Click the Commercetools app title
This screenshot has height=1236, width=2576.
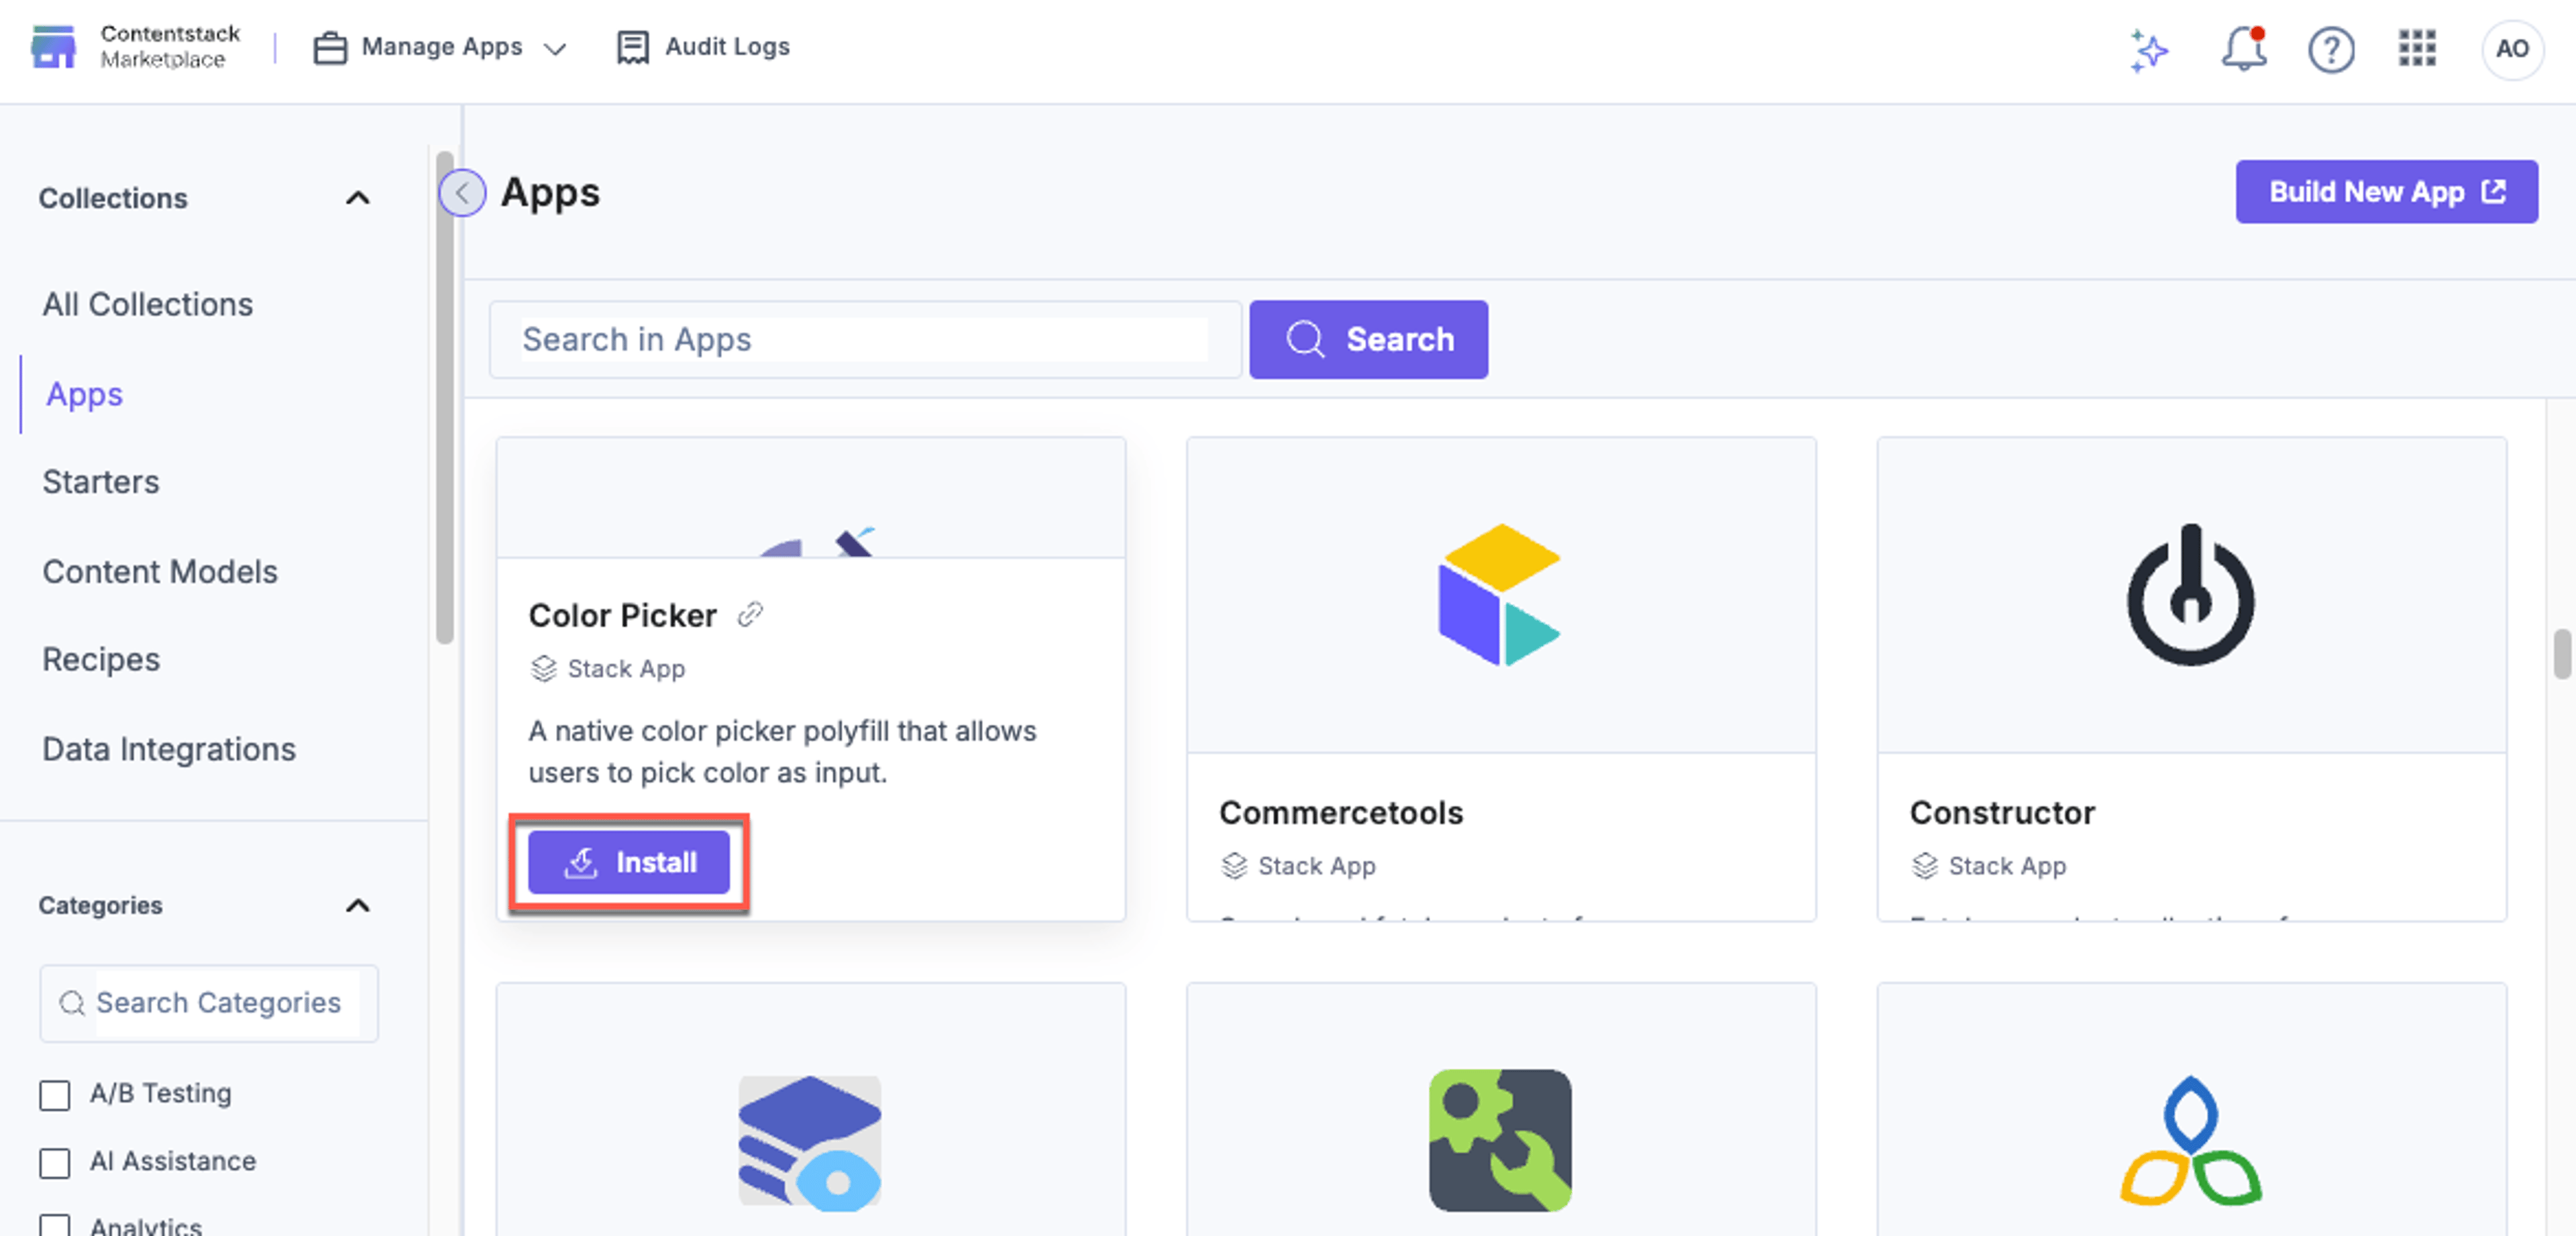1341,812
